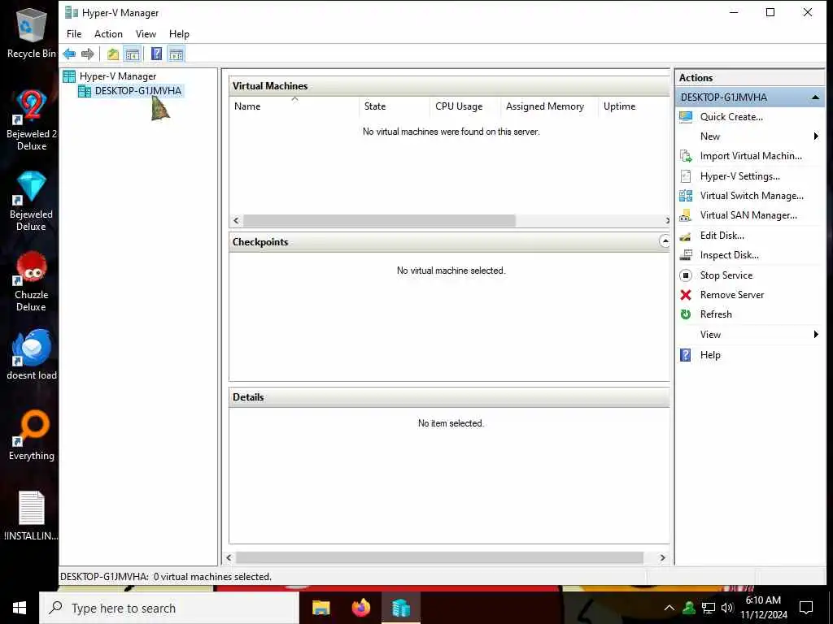Click the Up one level folder icon
Image resolution: width=833 pixels, height=624 pixels.
[x=112, y=54]
